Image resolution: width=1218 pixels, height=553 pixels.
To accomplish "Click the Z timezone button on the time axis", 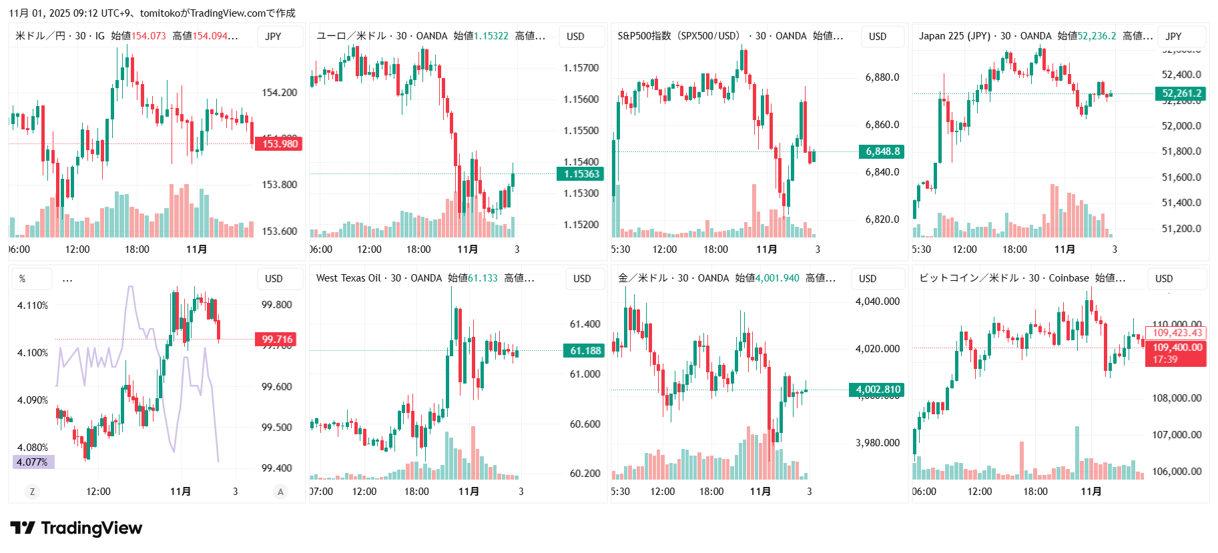I will tap(32, 492).
